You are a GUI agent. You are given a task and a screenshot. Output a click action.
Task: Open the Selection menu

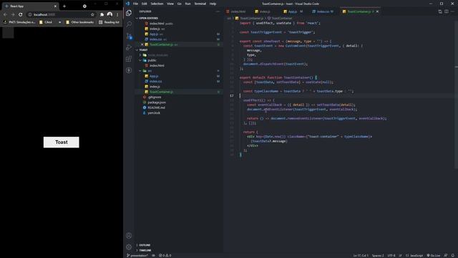point(157,4)
